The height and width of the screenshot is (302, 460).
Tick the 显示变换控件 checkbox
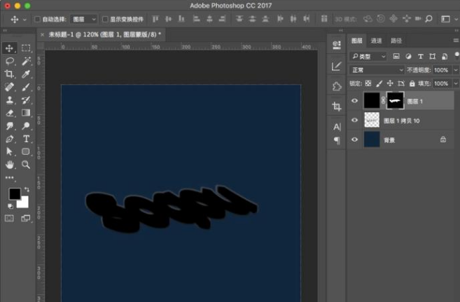click(105, 20)
